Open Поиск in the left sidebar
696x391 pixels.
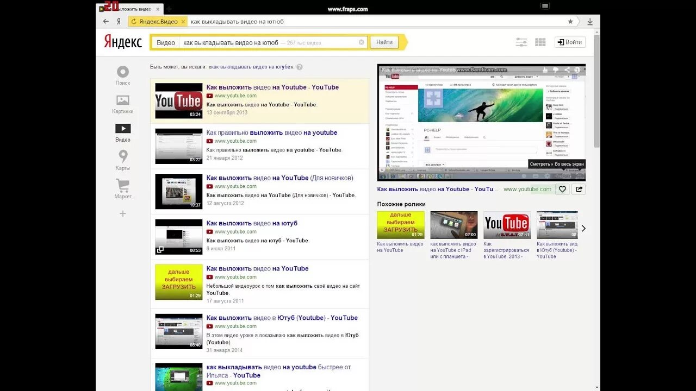click(123, 75)
